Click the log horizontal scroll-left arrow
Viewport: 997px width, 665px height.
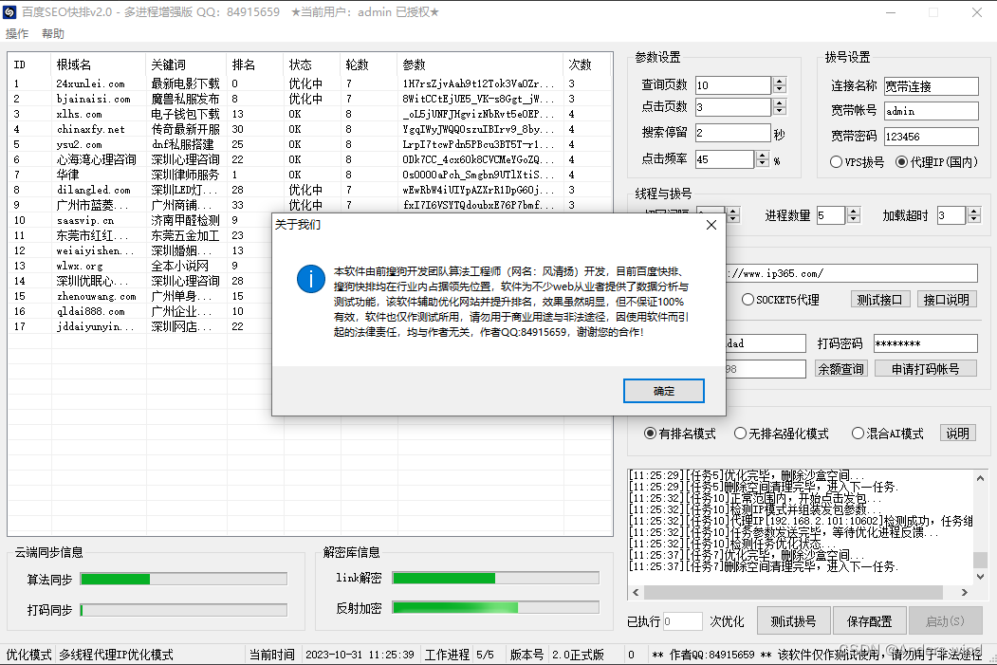(x=636, y=592)
